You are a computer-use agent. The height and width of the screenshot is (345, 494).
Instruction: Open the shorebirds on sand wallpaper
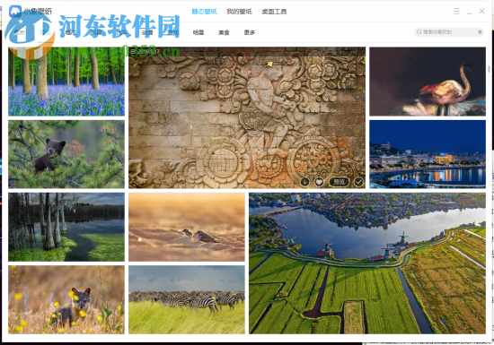[x=187, y=227]
